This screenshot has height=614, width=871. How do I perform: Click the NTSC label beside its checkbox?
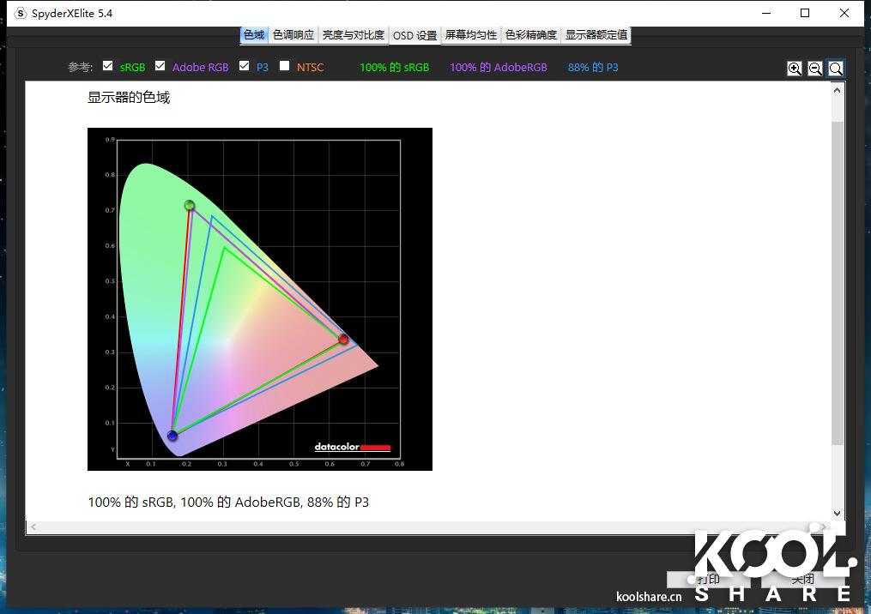(310, 67)
